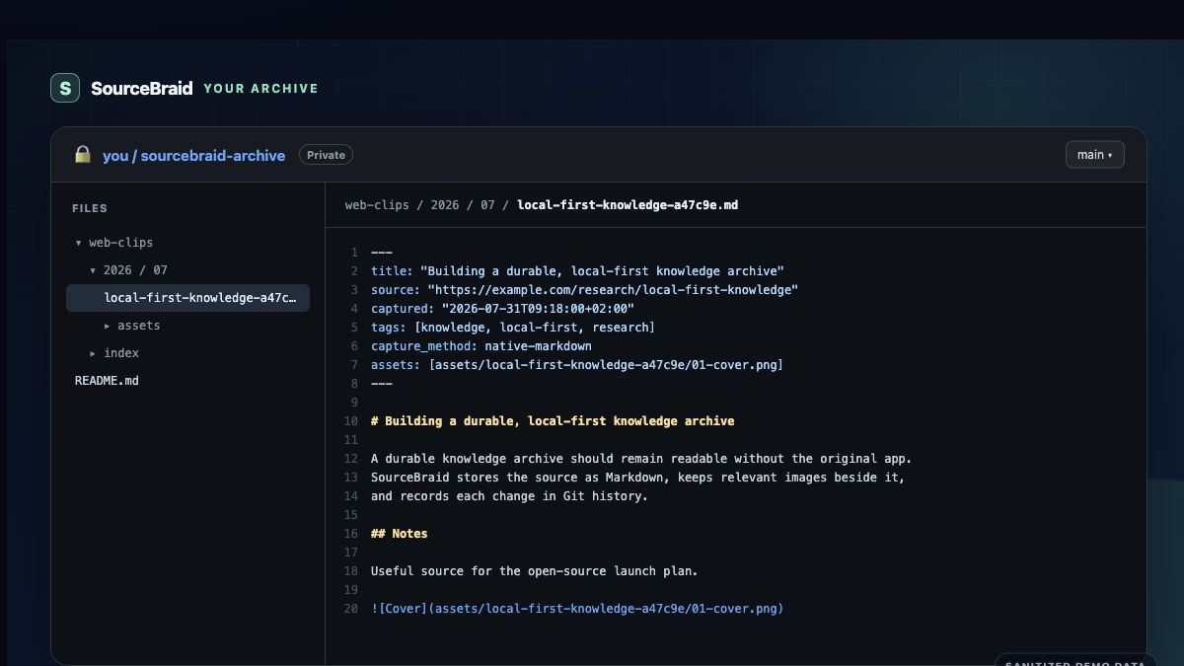
Task: Click the padlock icon beside repository name
Action: point(83,155)
